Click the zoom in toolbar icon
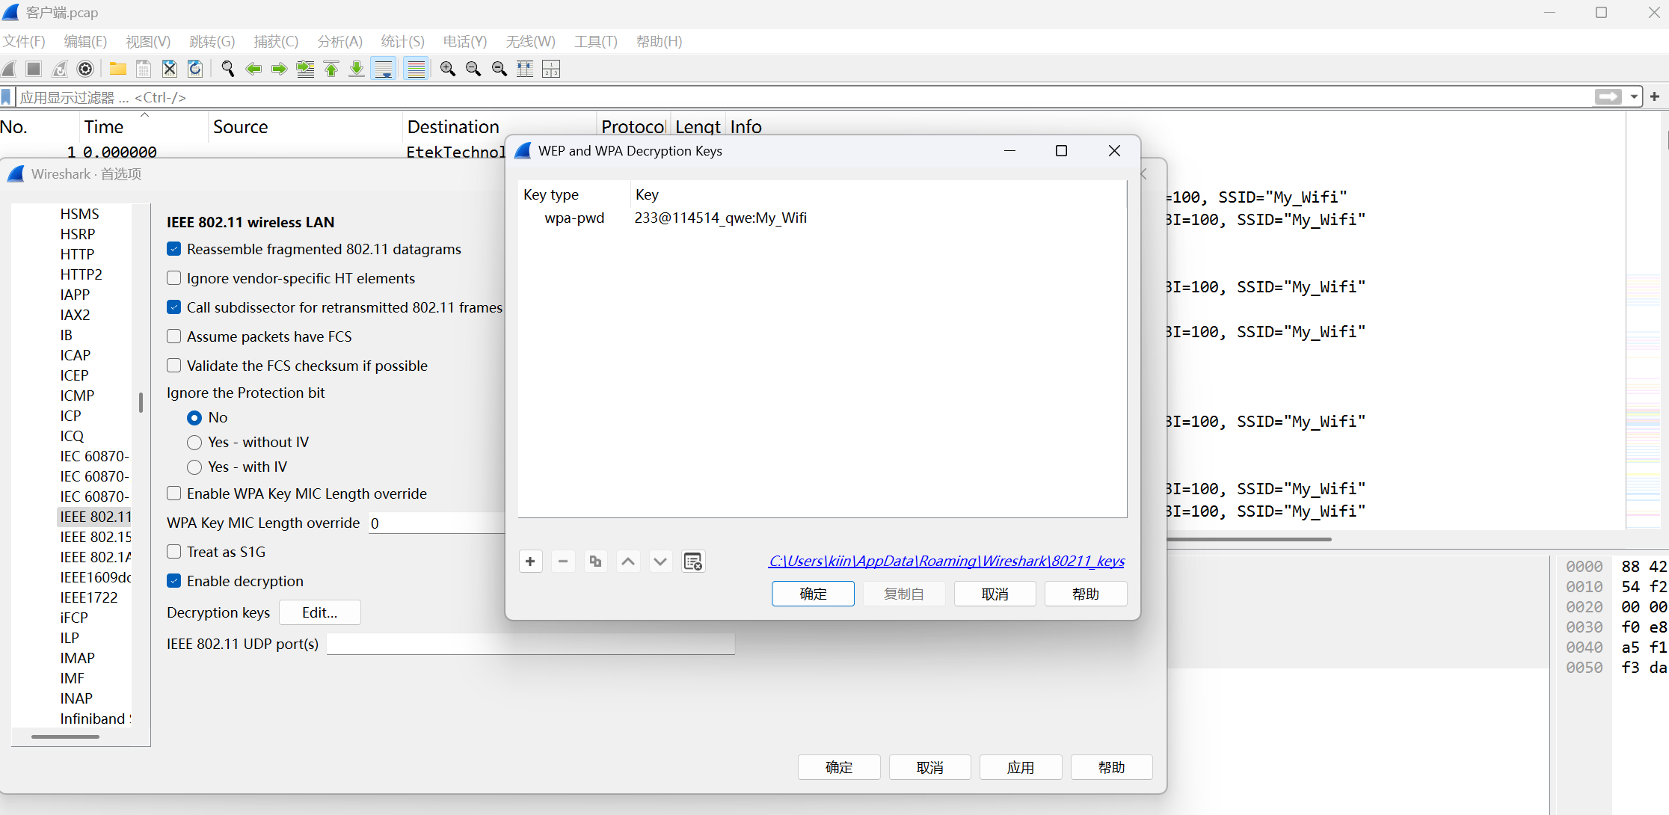The height and width of the screenshot is (815, 1669). [x=447, y=69]
